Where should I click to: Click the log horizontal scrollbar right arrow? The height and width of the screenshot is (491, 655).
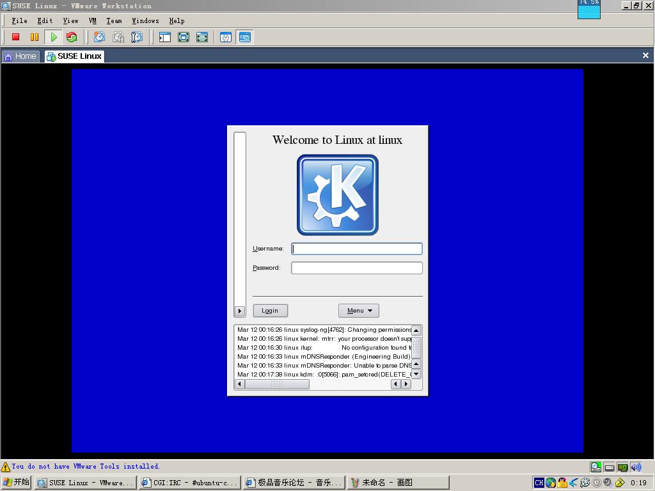tap(406, 384)
